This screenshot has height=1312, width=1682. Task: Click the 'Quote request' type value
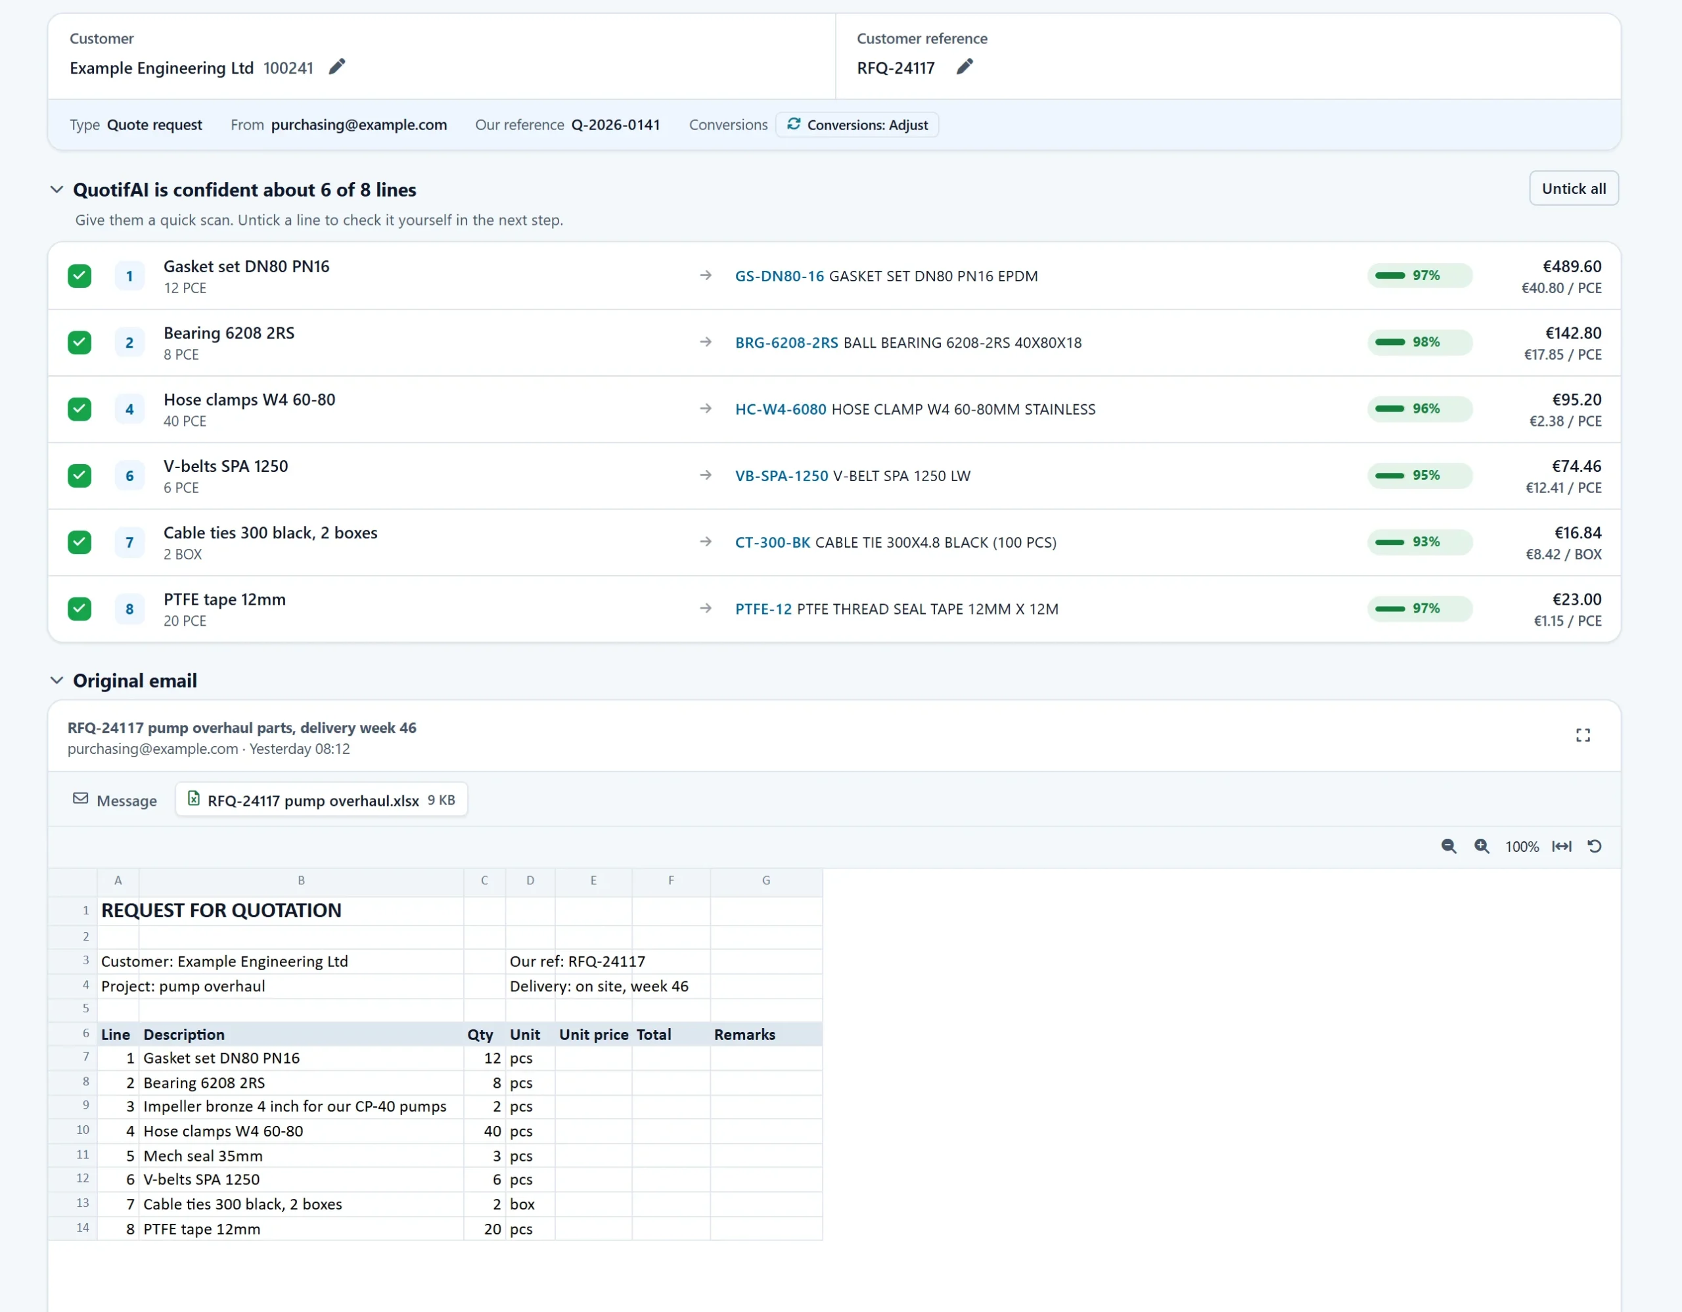point(154,125)
